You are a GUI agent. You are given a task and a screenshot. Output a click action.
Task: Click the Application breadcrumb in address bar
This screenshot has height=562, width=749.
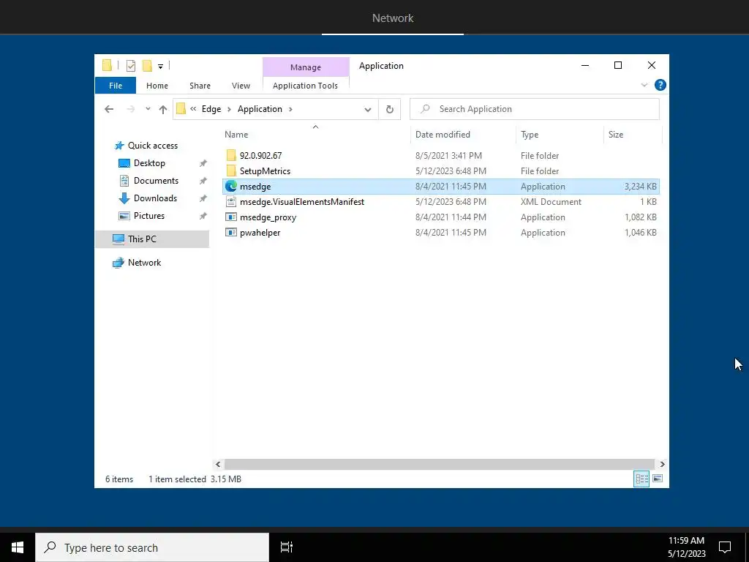[x=260, y=109]
